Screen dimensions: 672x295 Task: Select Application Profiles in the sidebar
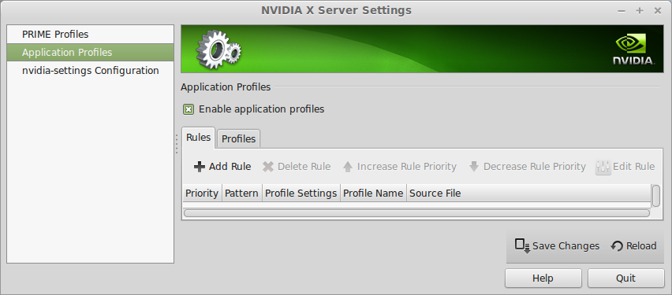coord(91,52)
